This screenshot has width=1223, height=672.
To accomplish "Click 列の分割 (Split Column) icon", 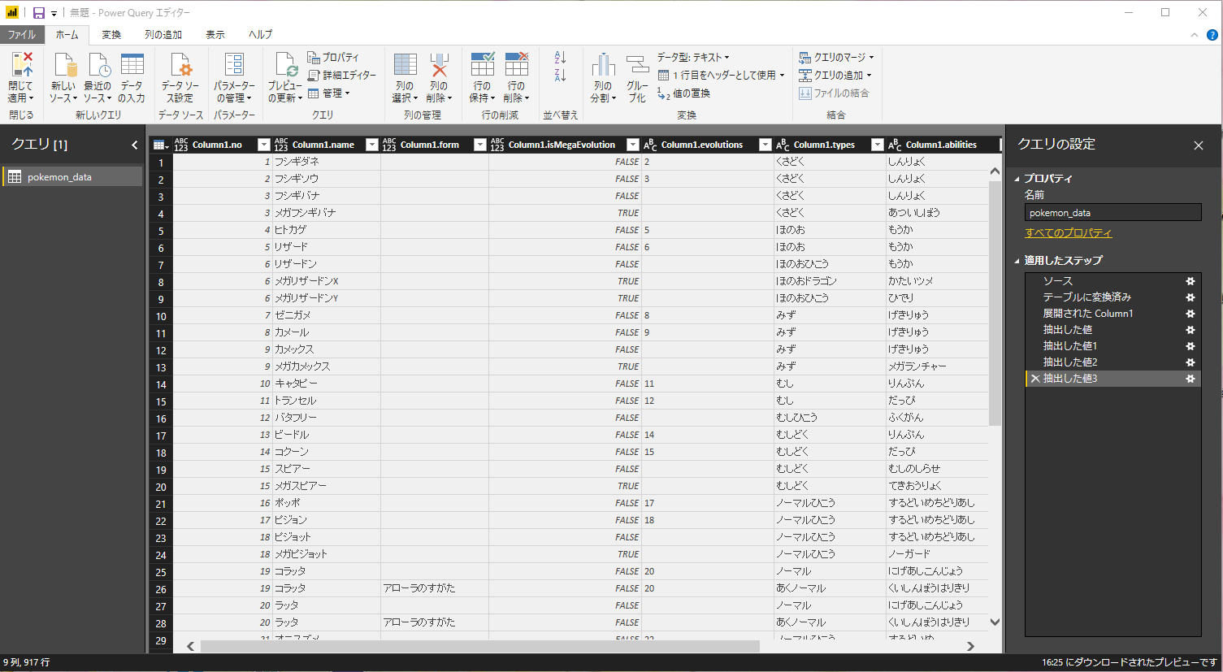I will point(603,65).
